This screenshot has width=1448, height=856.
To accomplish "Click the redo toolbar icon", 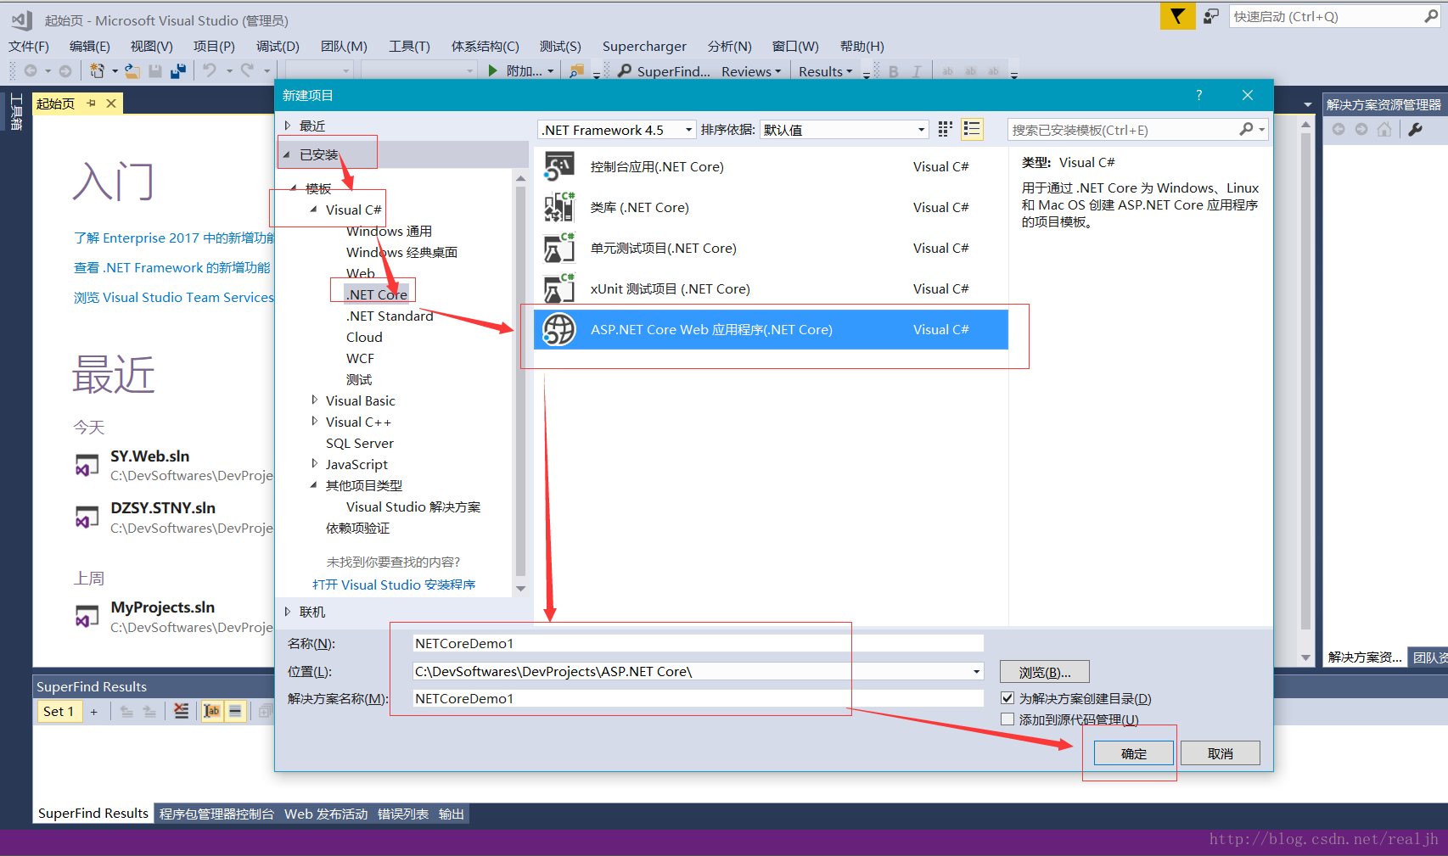I will [247, 71].
